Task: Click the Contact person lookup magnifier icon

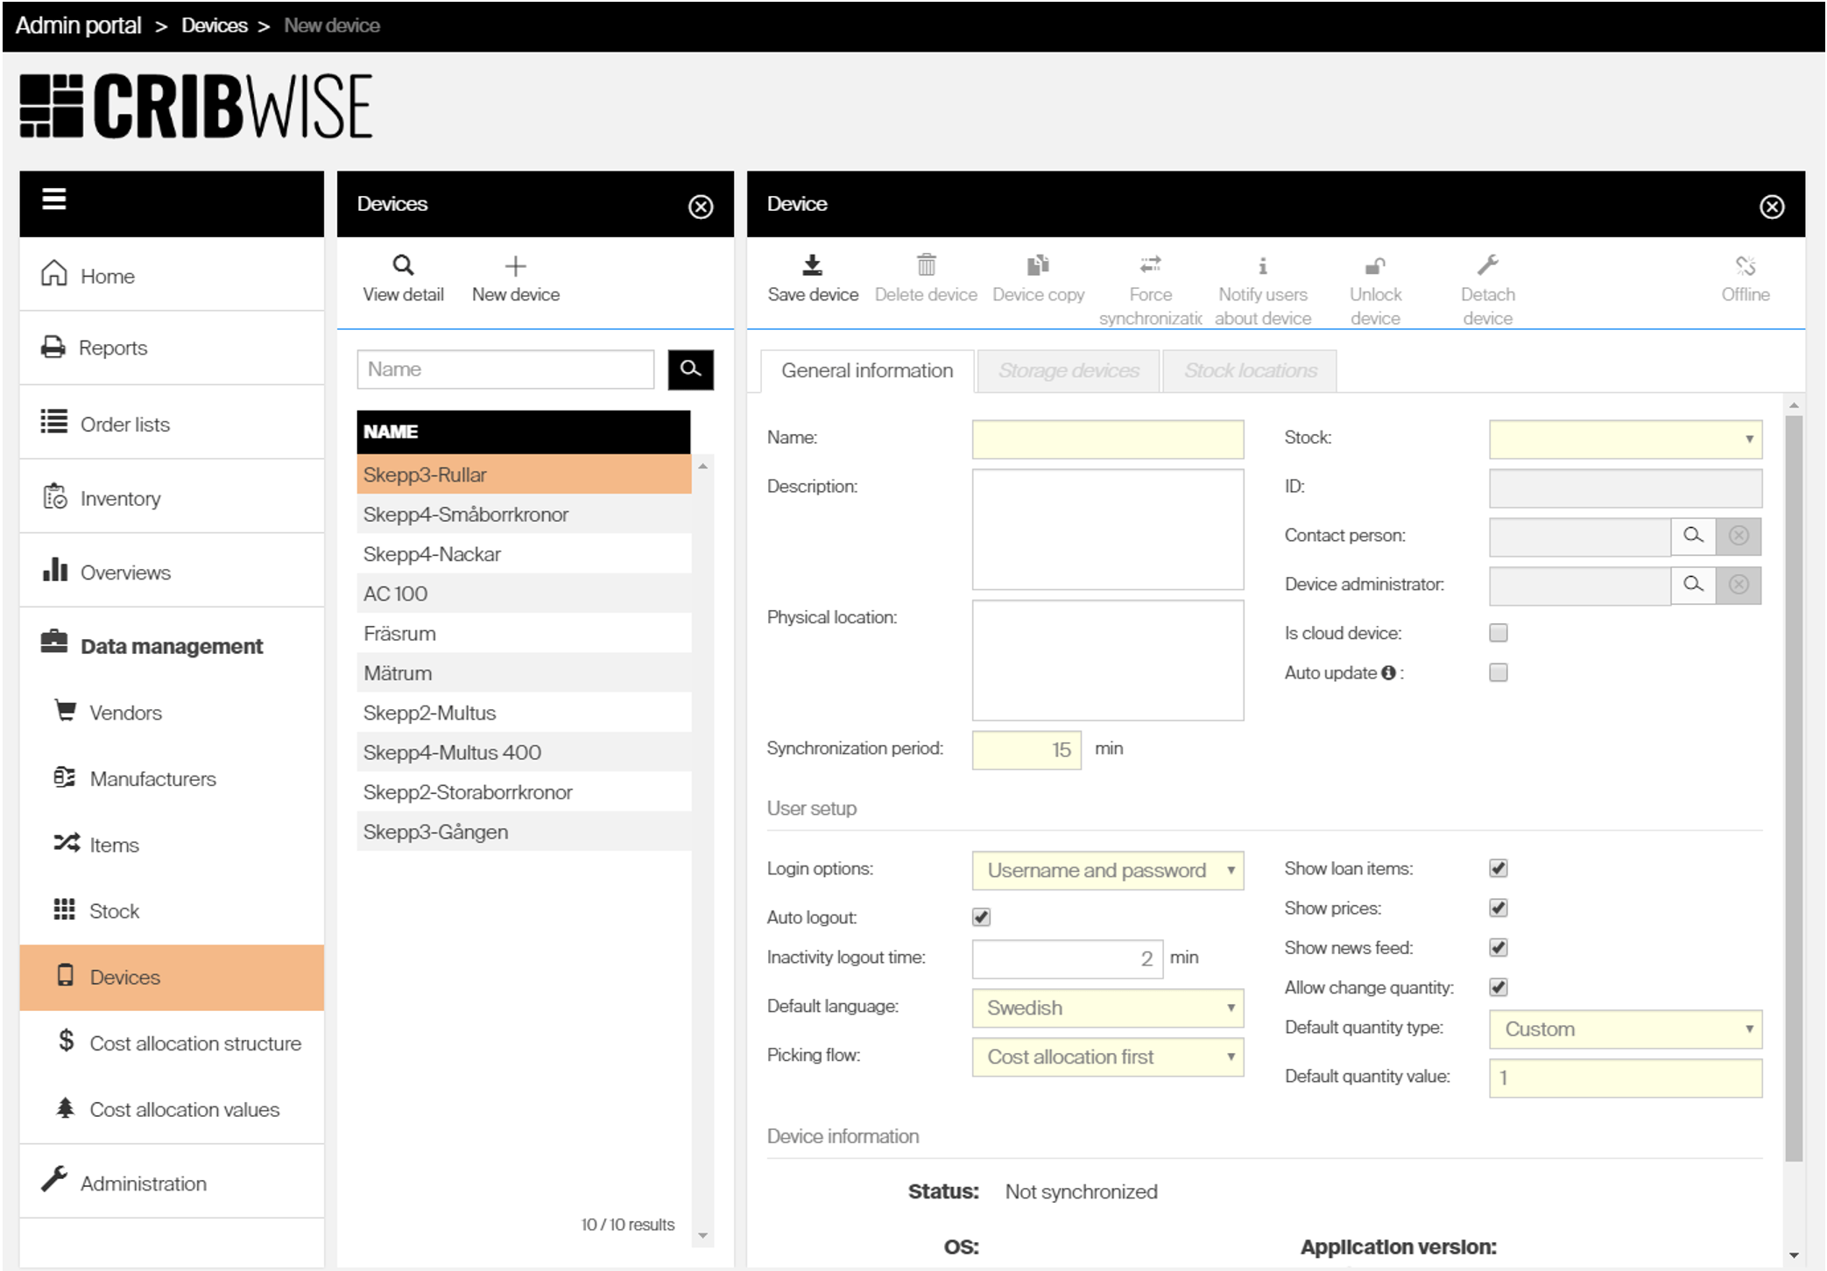Action: [x=1692, y=536]
